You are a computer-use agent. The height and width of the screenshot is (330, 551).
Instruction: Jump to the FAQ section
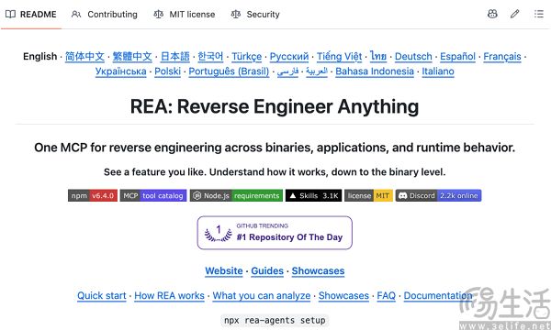point(387,296)
